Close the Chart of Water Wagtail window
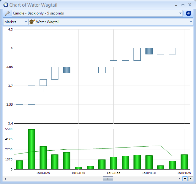Viewport: 196px width, 184px height. click(x=190, y=5)
